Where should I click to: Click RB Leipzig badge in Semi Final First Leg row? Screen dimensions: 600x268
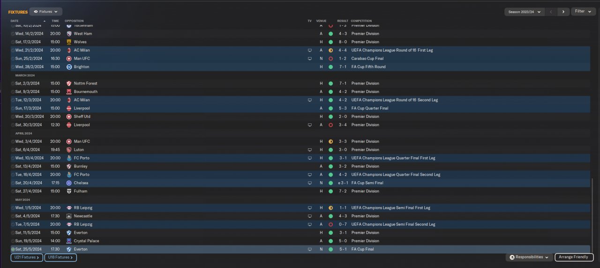coord(69,208)
